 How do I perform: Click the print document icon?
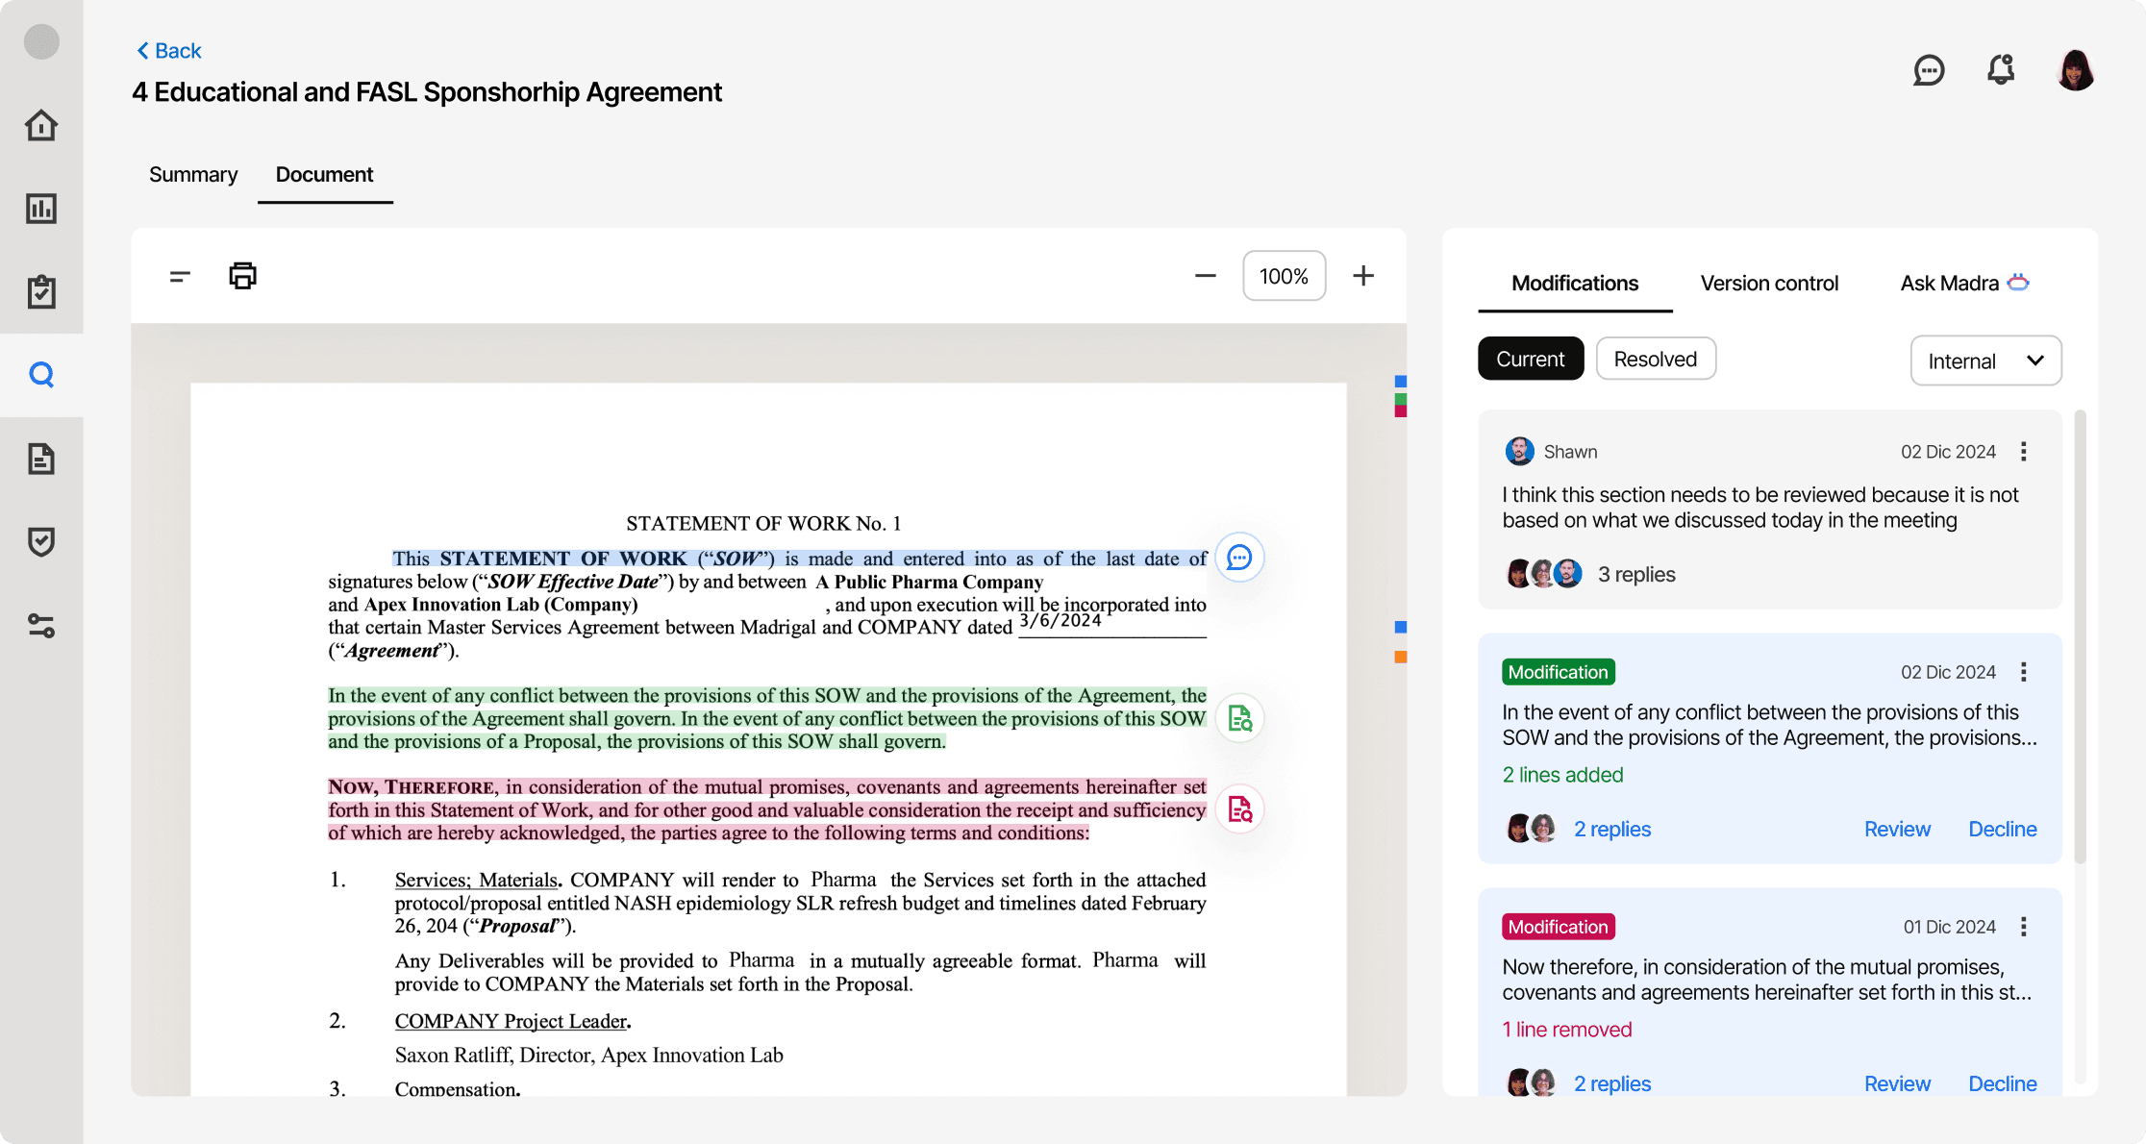tap(242, 276)
